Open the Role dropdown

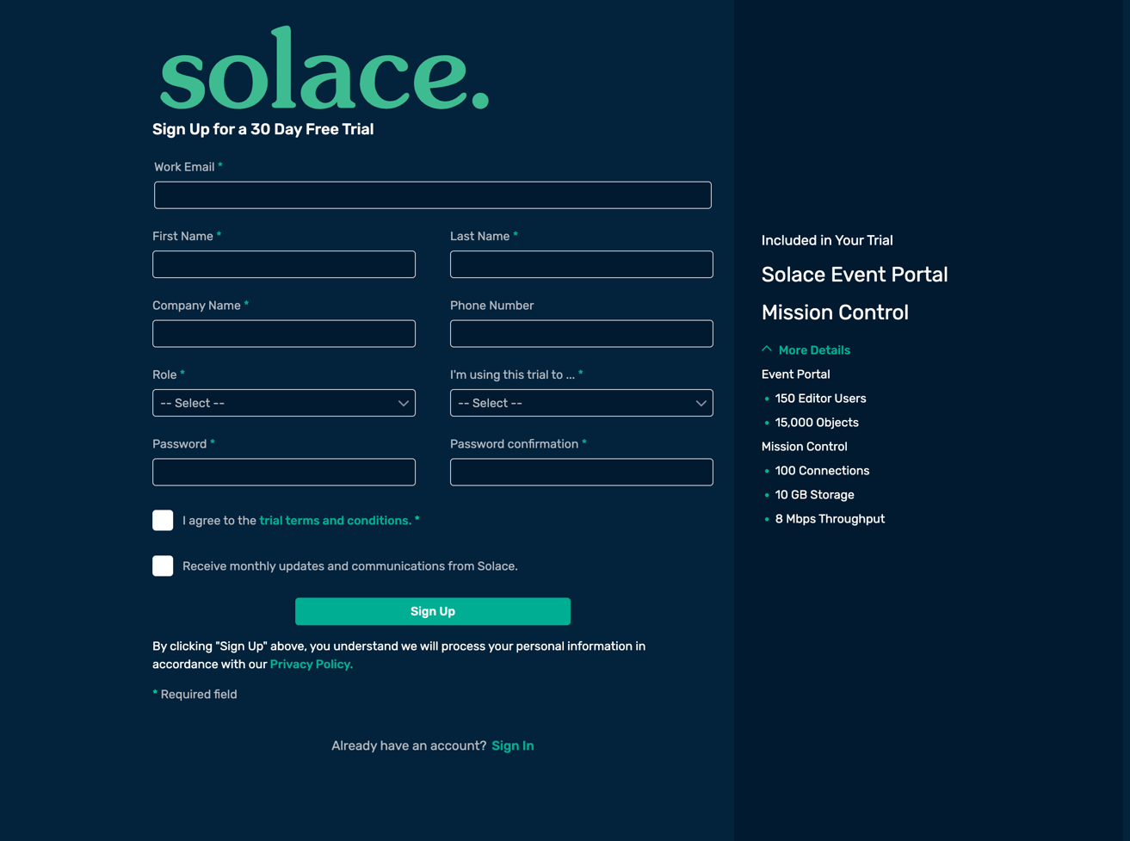click(x=284, y=403)
